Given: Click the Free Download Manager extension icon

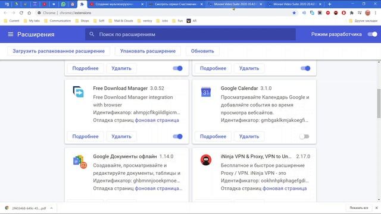Looking at the screenshot, I should [x=78, y=92].
